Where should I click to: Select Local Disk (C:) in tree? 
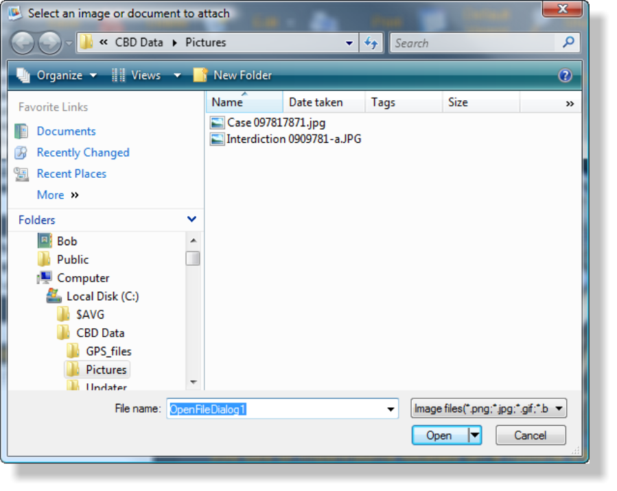(x=103, y=296)
